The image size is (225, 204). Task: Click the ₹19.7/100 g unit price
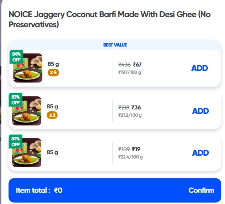(x=129, y=72)
